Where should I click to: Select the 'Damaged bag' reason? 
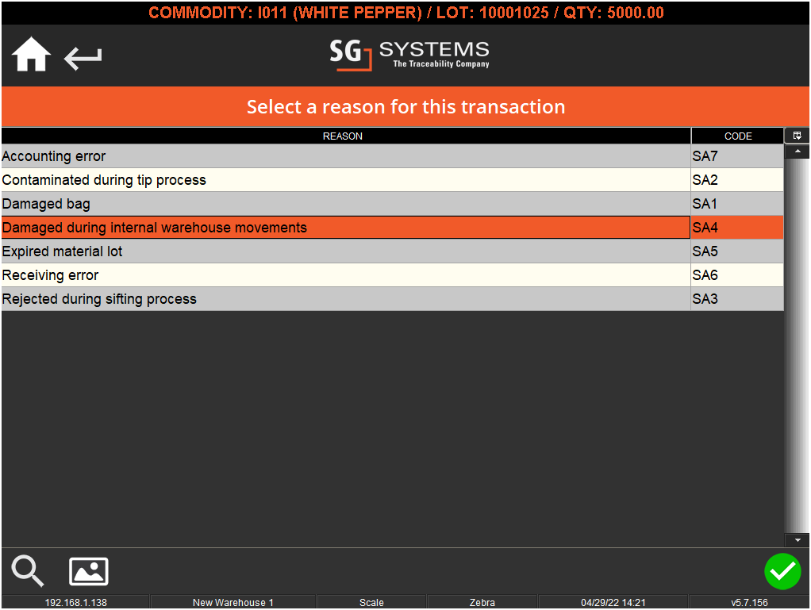tap(345, 204)
